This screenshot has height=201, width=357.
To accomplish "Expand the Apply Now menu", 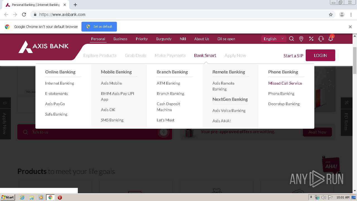I will pyautogui.click(x=235, y=55).
